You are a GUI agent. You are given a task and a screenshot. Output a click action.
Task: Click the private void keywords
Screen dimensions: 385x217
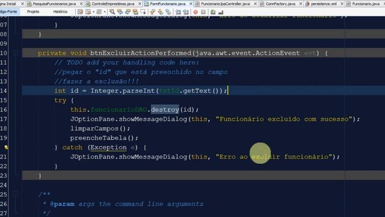coord(62,53)
